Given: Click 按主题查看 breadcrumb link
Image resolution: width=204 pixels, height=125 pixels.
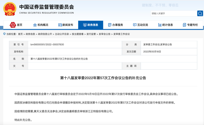Looking at the screenshot, I should click(x=78, y=34).
